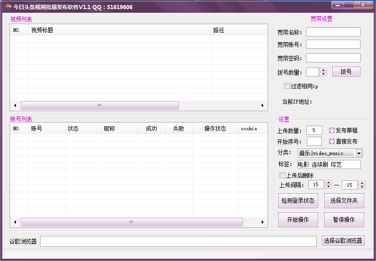Click the 选择文件夹 button

tap(344, 200)
